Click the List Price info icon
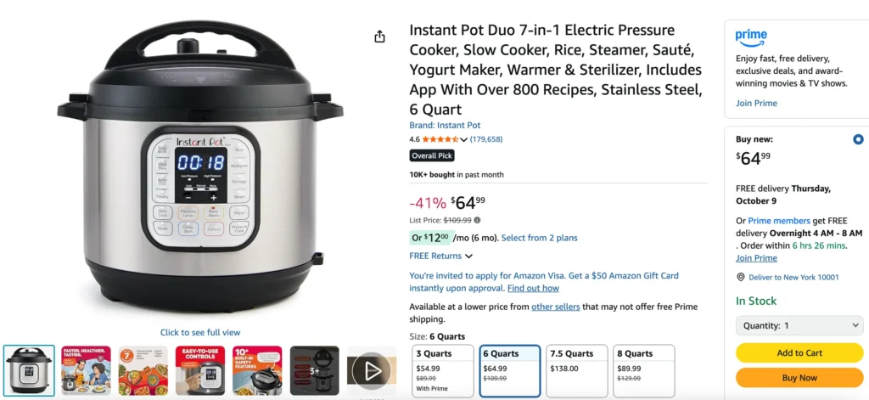This screenshot has width=869, height=400. [477, 220]
